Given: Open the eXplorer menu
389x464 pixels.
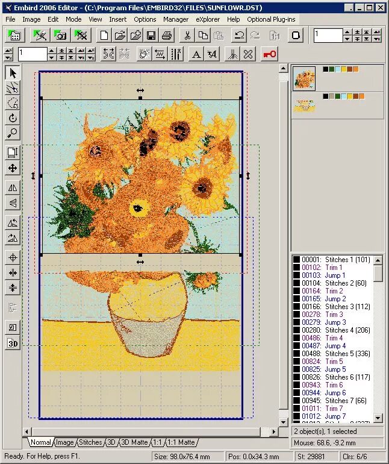Looking at the screenshot, I should (208, 19).
